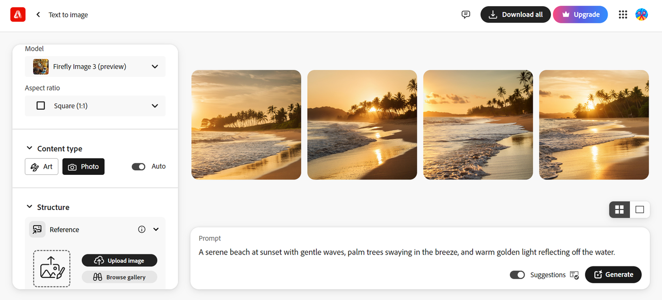The image size is (662, 300).
Task: Click the Upload image button
Action: [119, 261]
